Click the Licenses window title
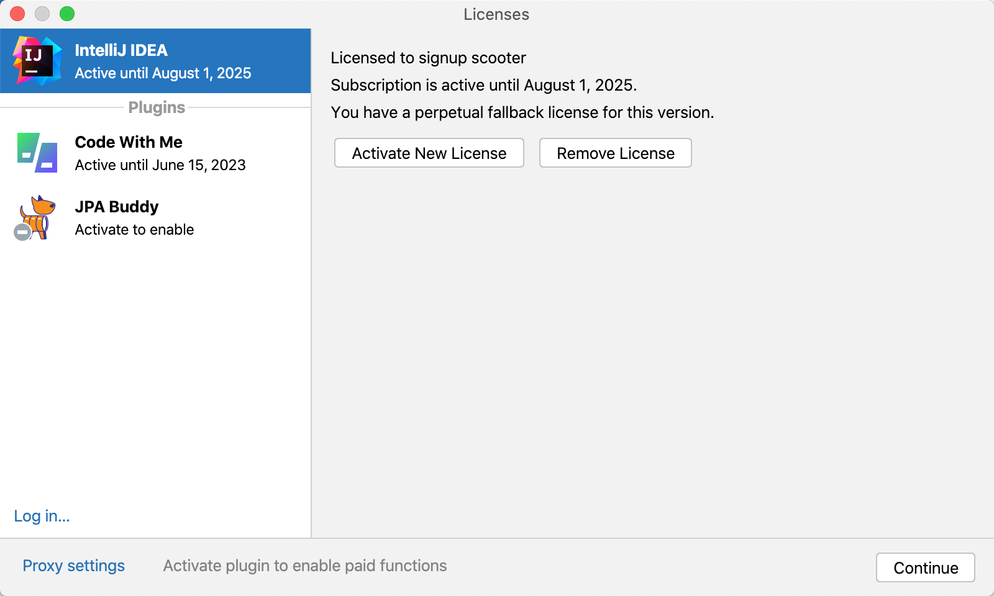Screen dimensions: 994x596 coord(496,14)
